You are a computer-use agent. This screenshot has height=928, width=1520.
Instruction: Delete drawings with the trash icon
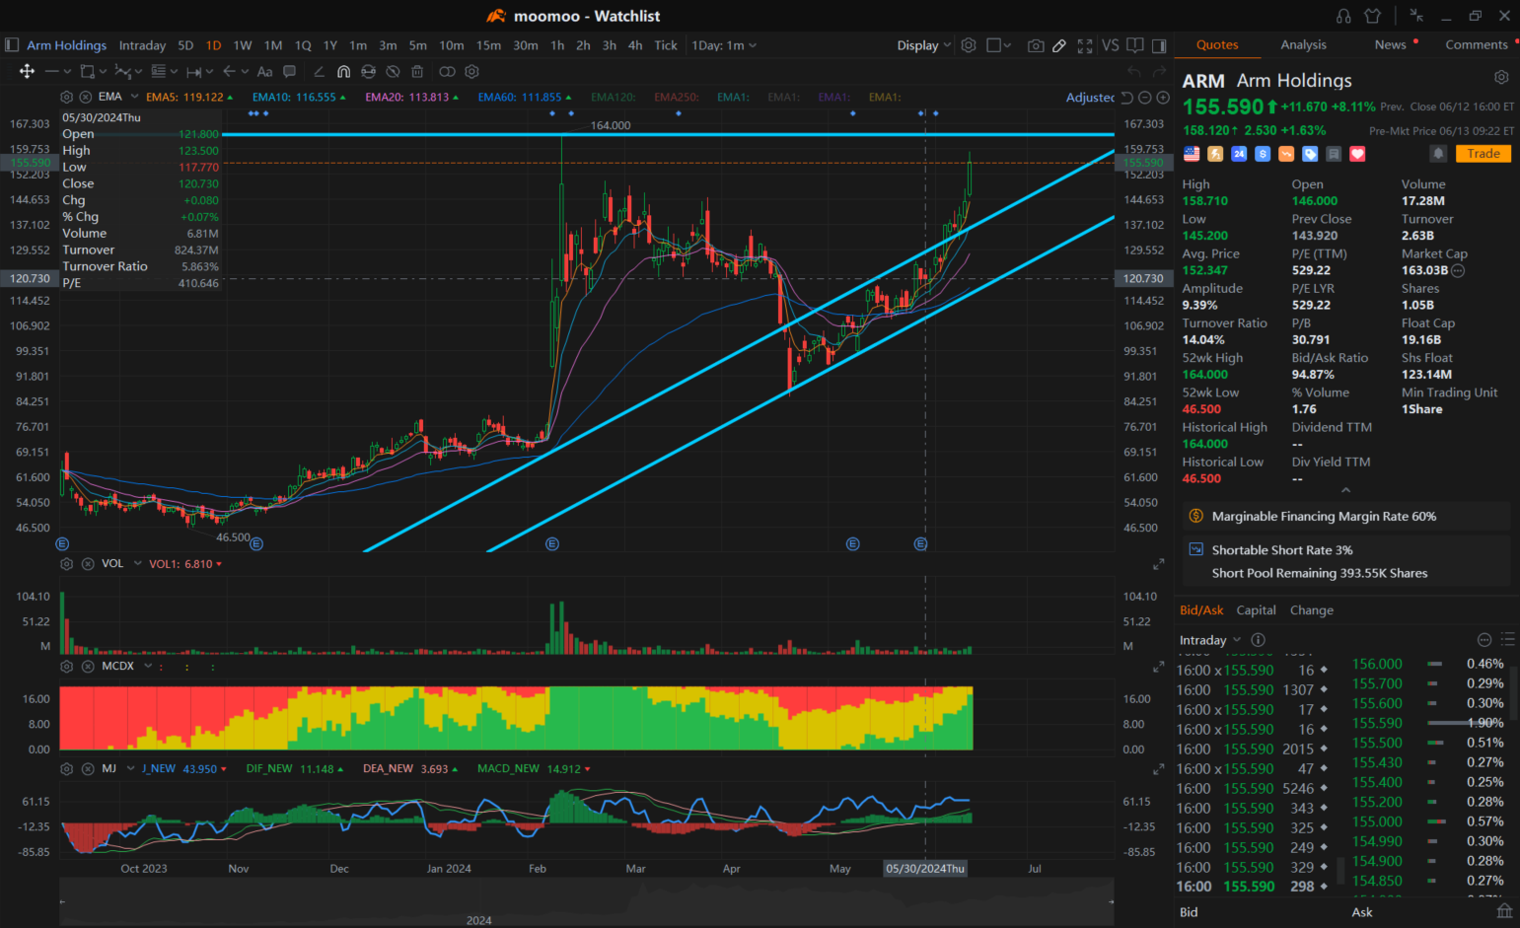click(x=417, y=72)
